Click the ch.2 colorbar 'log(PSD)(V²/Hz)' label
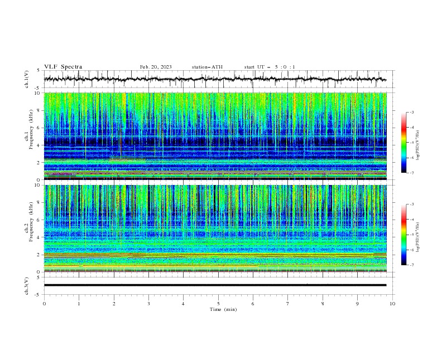 [417, 237]
